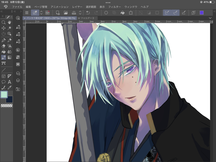The image size is (216, 162).
Task: Toggle Snap to Ruler
Action: click(x=167, y=13)
